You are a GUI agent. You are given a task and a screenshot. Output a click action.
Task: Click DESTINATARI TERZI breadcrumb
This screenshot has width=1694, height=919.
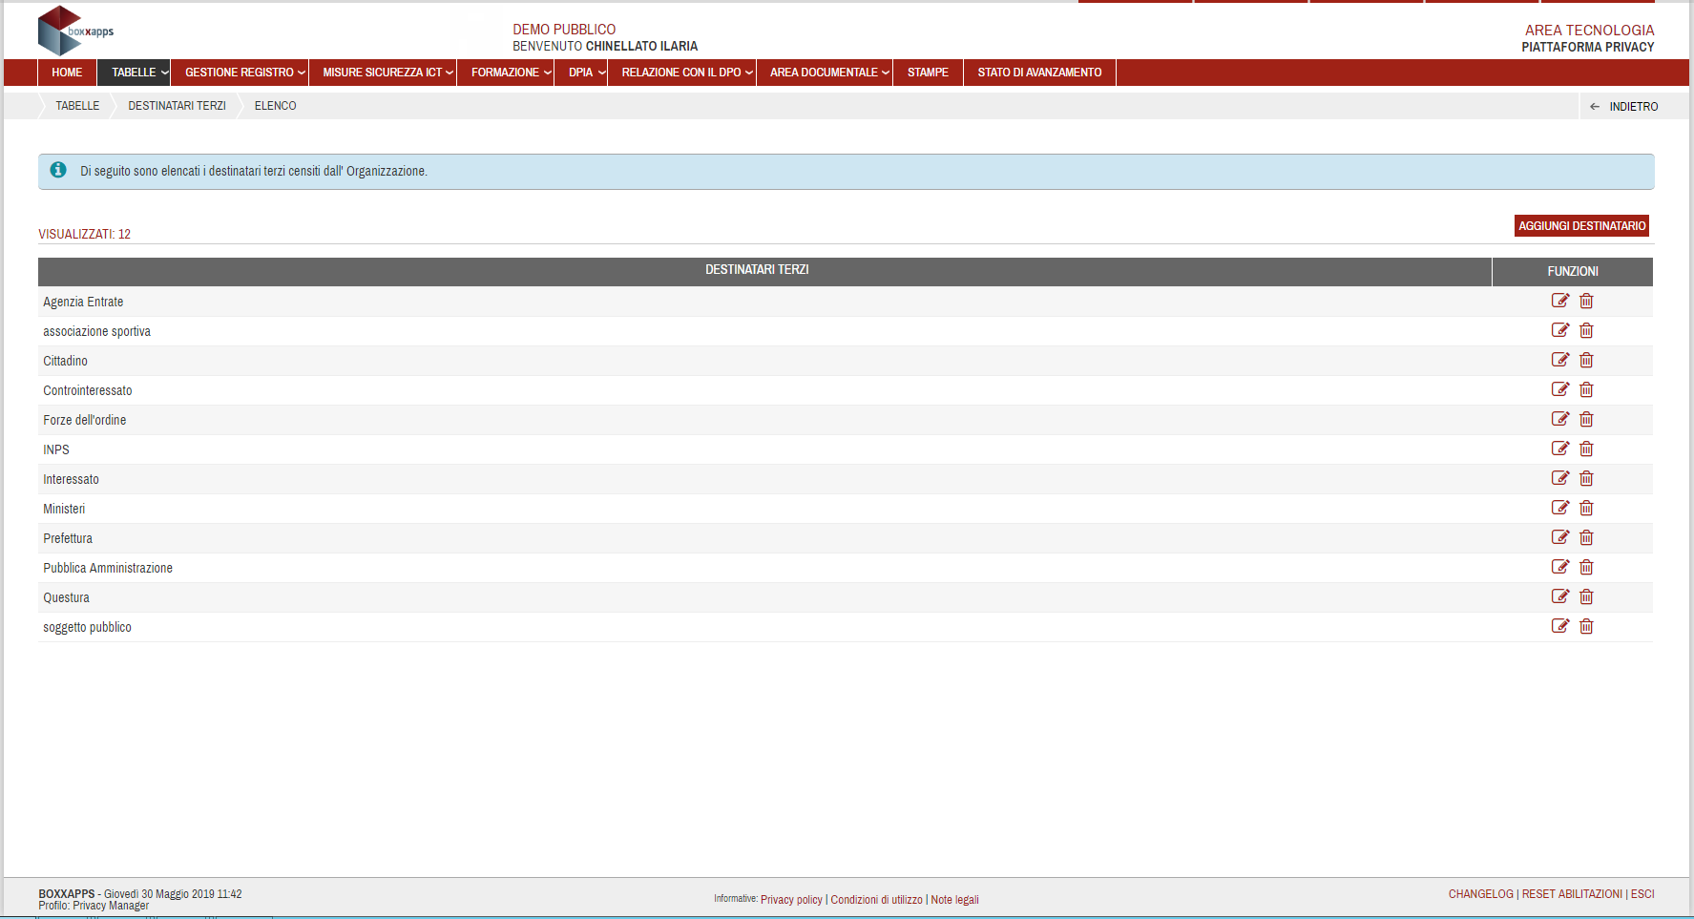pos(178,106)
